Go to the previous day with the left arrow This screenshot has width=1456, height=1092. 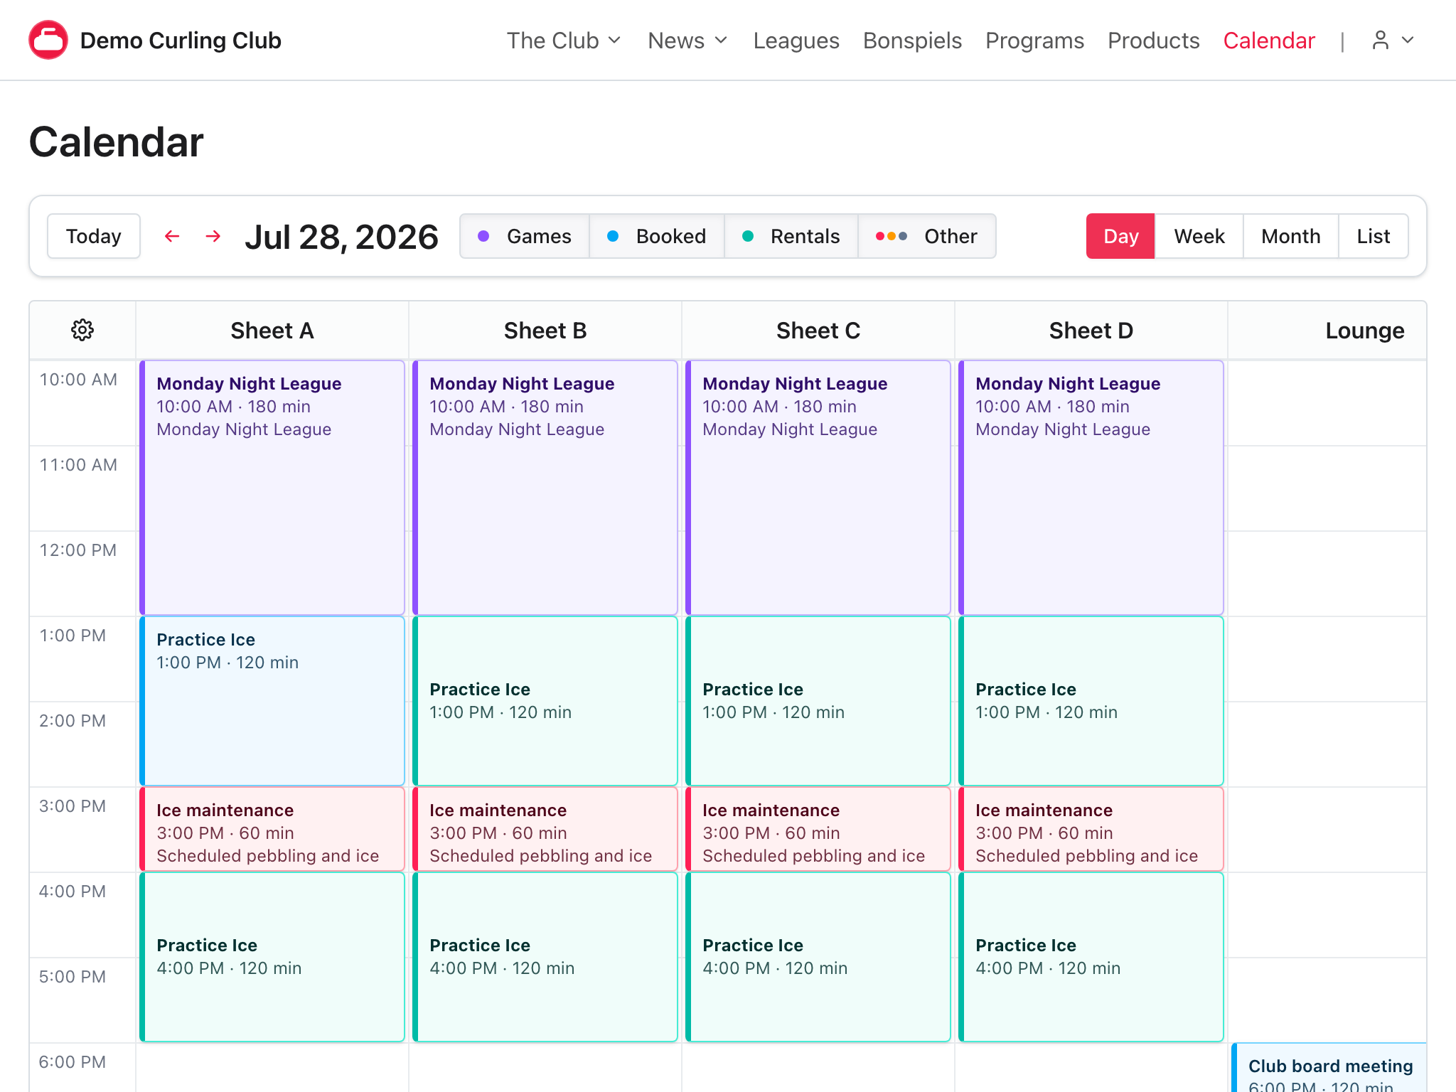[172, 236]
